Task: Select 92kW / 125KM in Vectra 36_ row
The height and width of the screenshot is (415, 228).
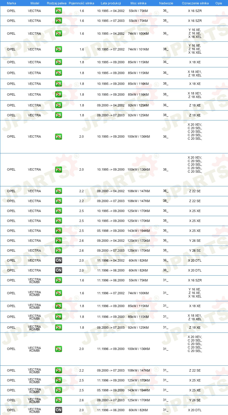Action: [x=138, y=105]
